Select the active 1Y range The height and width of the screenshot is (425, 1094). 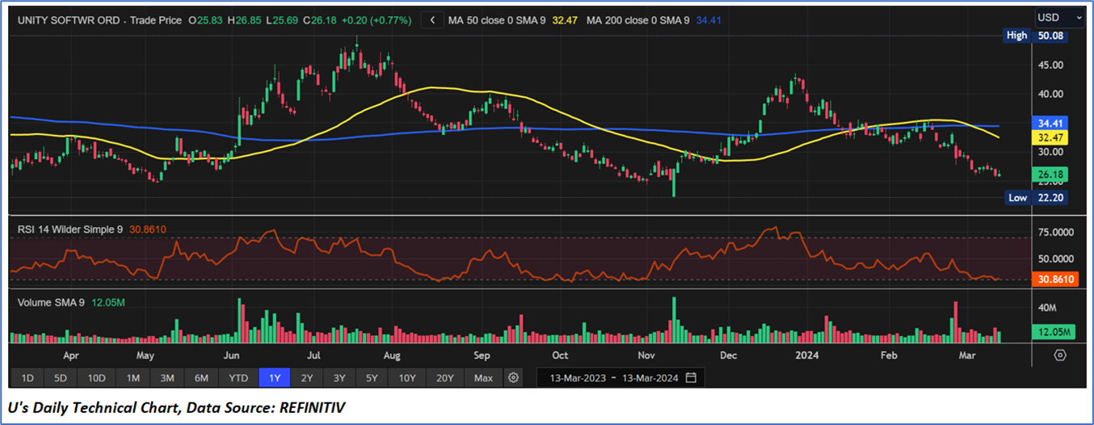(x=273, y=377)
